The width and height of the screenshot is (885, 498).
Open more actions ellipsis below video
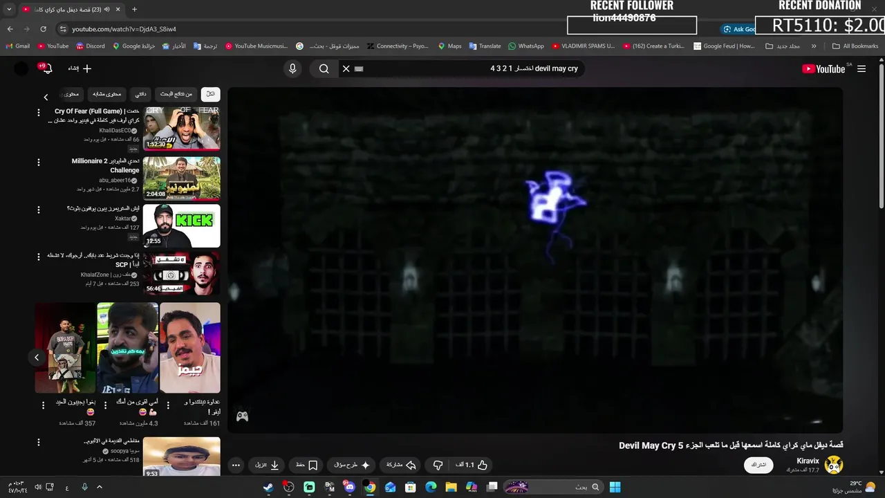236,465
